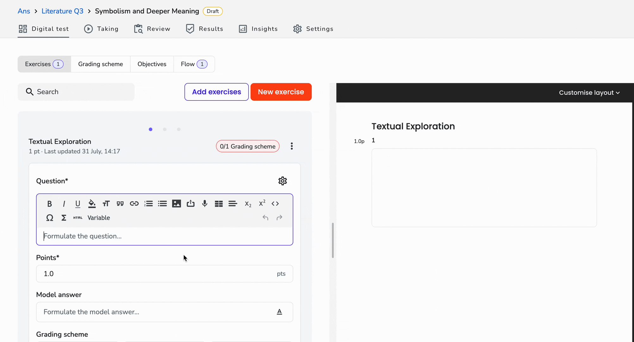Toggle highlight color tool

(92, 204)
